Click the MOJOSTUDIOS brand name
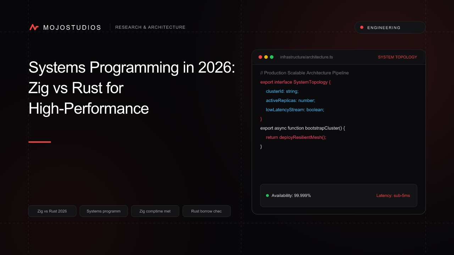Viewport: 454px width, 255px height. click(x=72, y=27)
